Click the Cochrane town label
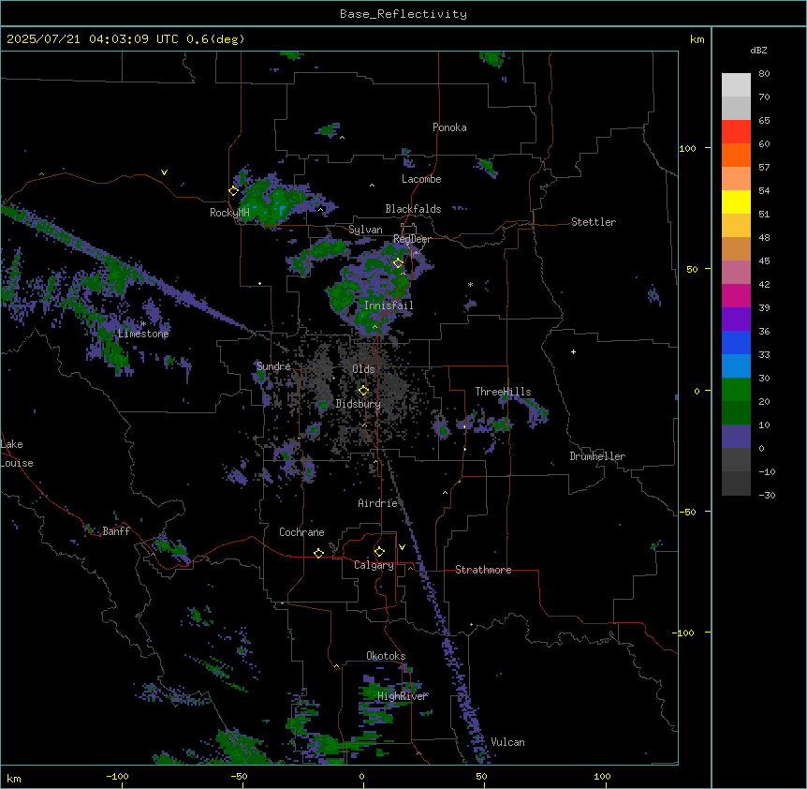This screenshot has height=789, width=807. (x=301, y=532)
